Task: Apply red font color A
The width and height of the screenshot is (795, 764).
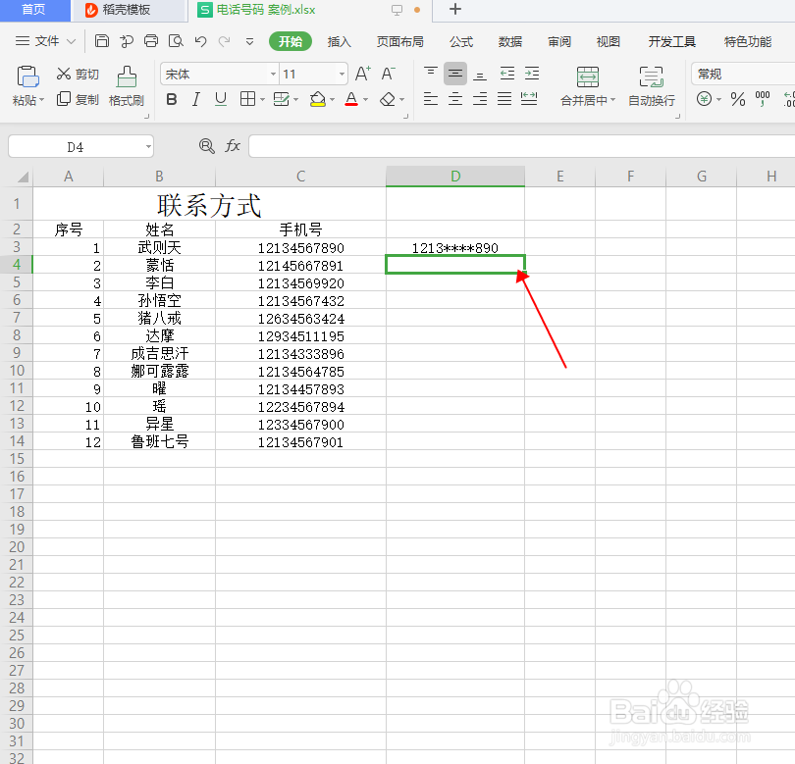Action: 351,99
